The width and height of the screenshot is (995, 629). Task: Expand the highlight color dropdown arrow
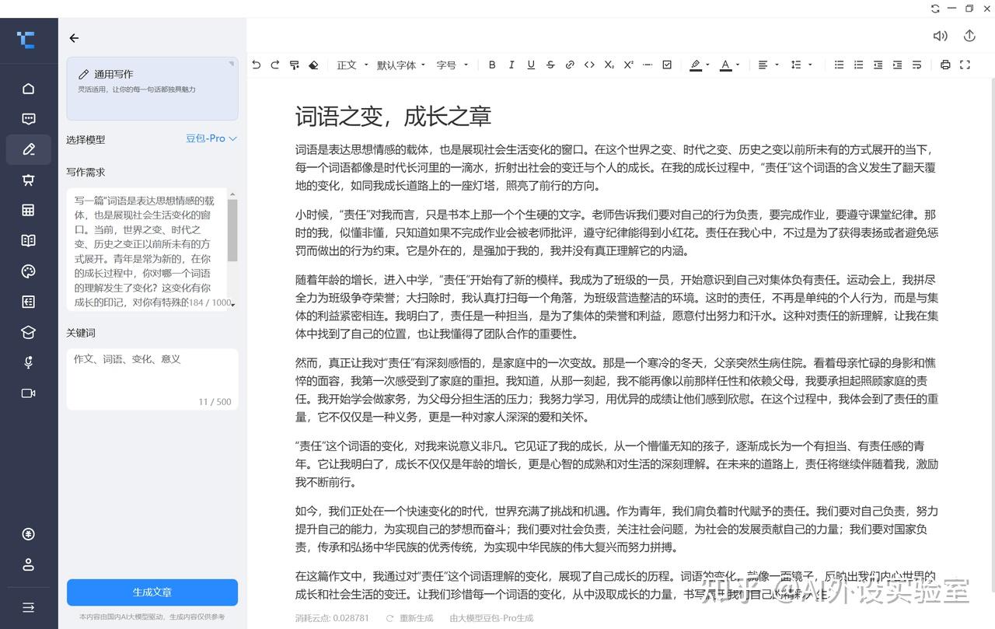click(x=707, y=65)
